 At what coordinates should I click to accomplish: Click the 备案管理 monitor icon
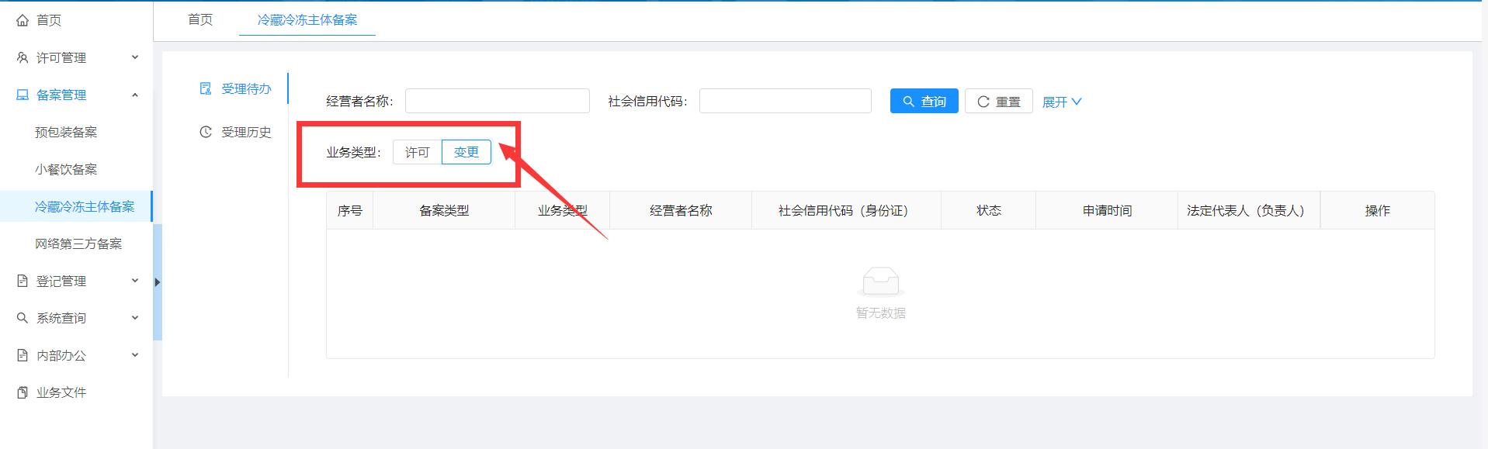(x=23, y=95)
